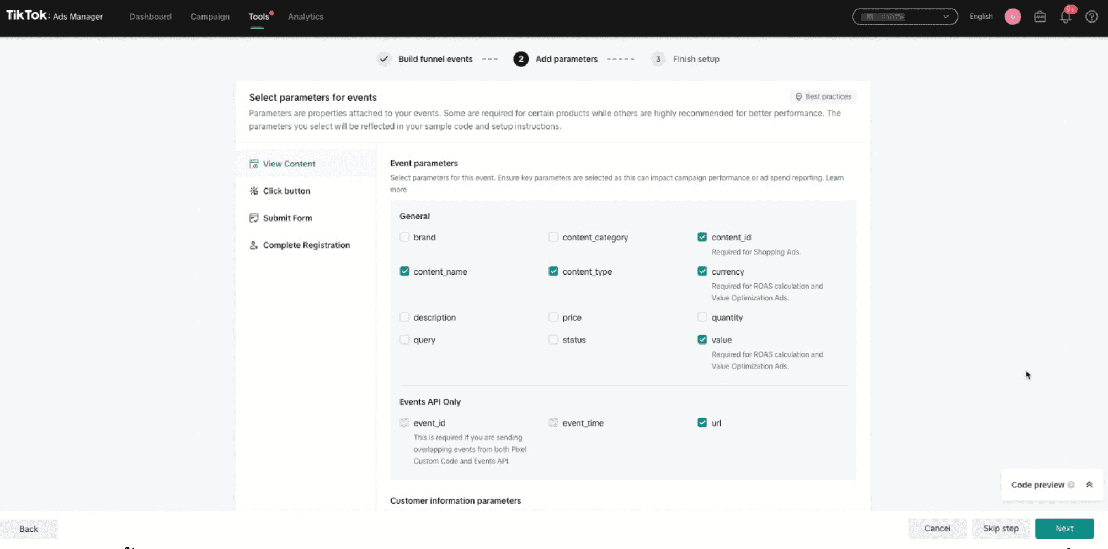Uncheck the content_type parameter
The image size is (1108, 549).
(x=553, y=271)
